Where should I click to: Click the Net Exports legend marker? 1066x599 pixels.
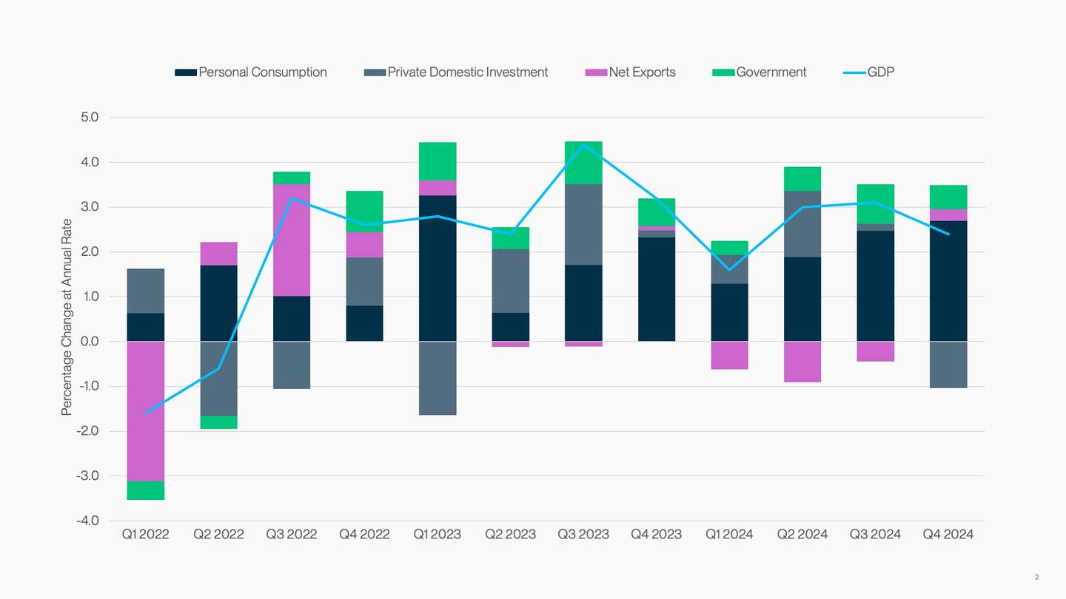(x=597, y=72)
